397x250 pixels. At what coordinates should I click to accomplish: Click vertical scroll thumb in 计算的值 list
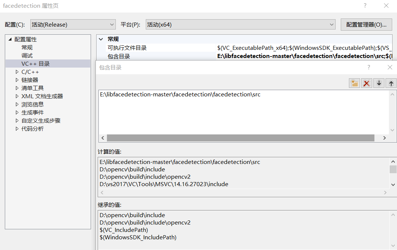coord(393,169)
